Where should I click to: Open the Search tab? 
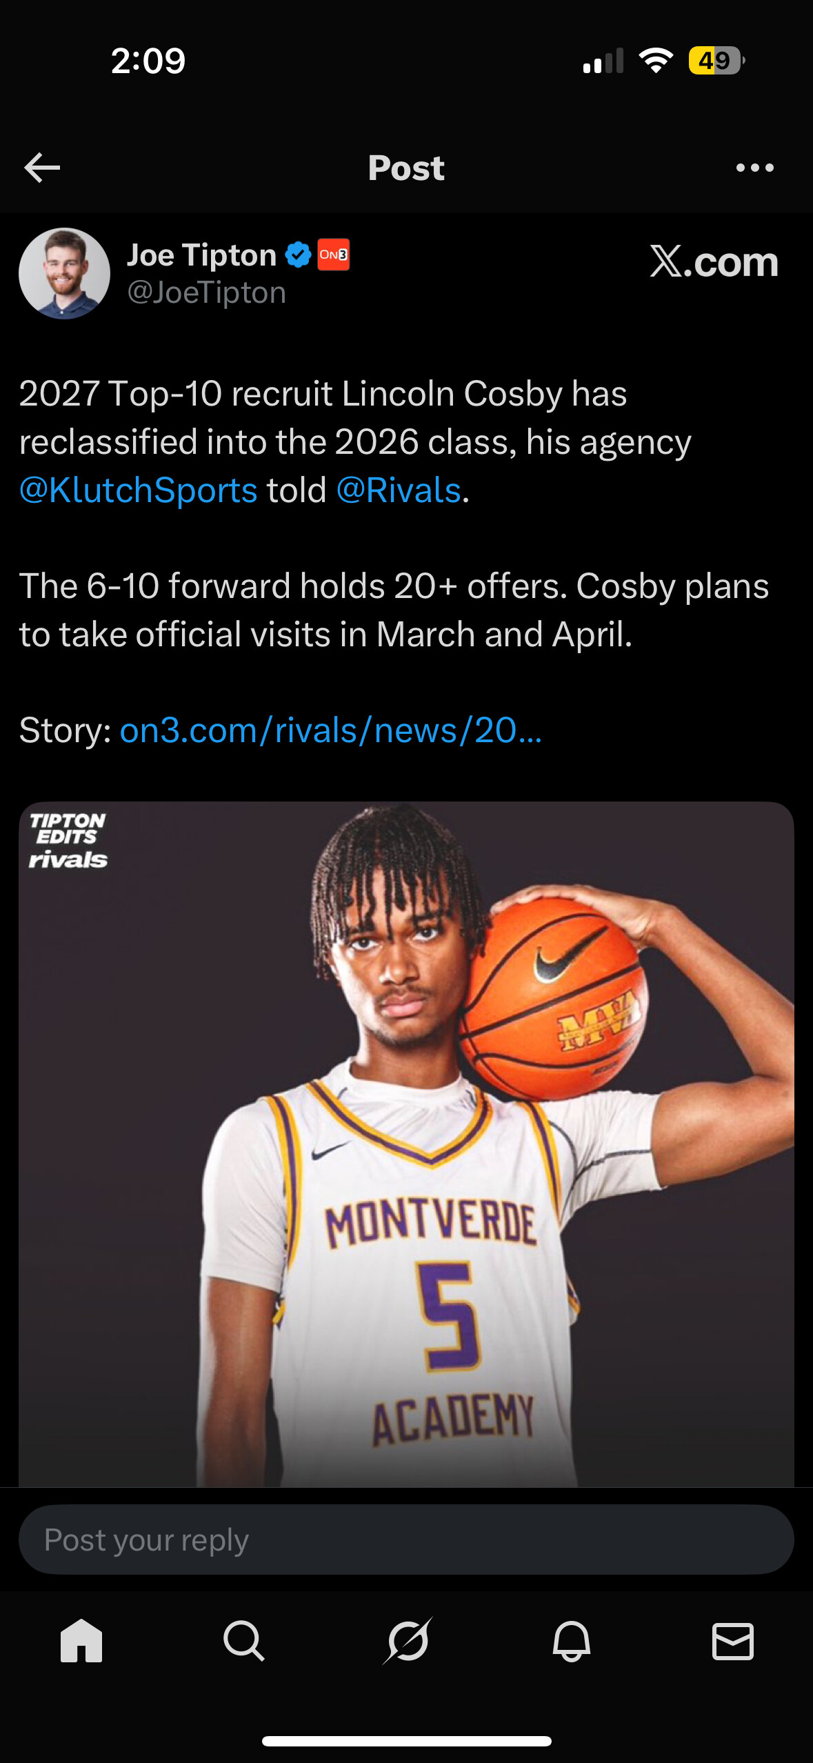243,1640
